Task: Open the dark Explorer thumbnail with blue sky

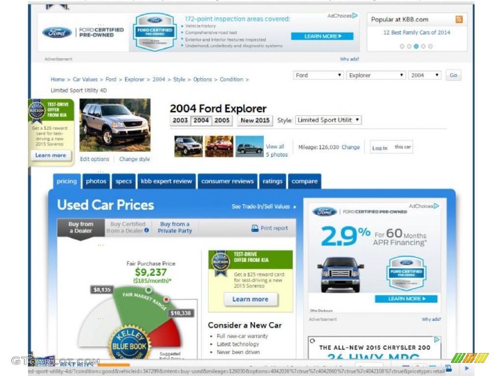Action: click(x=250, y=146)
